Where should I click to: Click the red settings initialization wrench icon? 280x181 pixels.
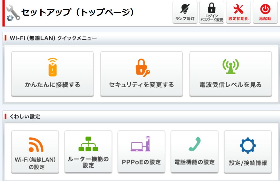pyautogui.click(x=238, y=8)
